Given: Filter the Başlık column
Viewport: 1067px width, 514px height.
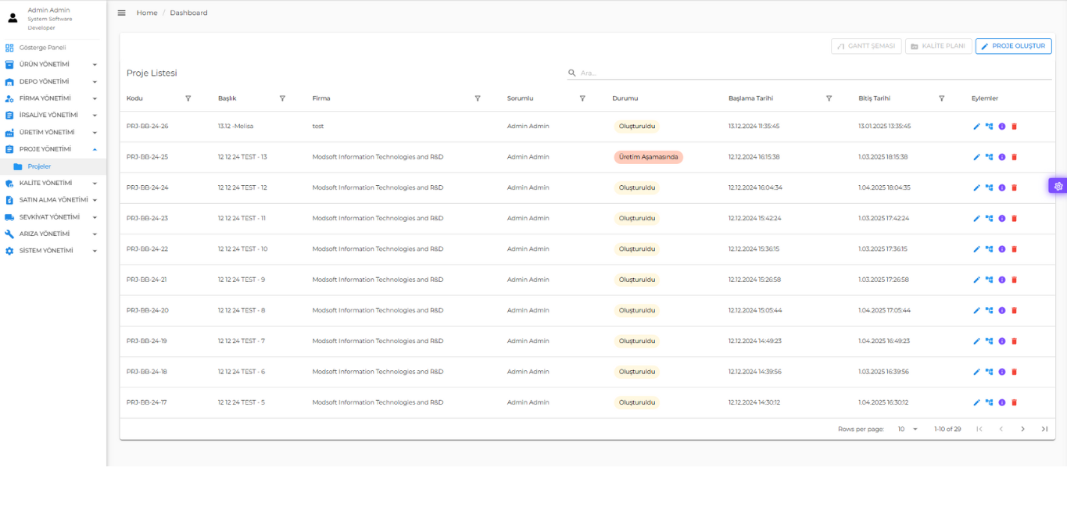Looking at the screenshot, I should coord(282,98).
